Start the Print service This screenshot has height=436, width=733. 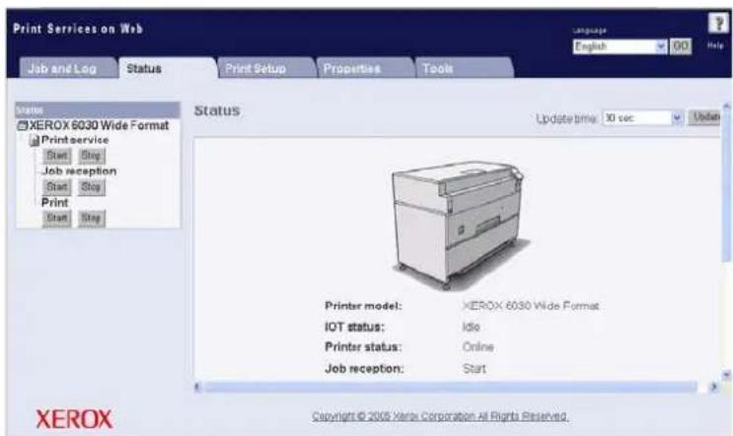pos(57,155)
